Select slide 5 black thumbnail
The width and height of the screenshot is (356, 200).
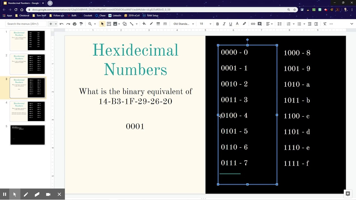[27, 135]
